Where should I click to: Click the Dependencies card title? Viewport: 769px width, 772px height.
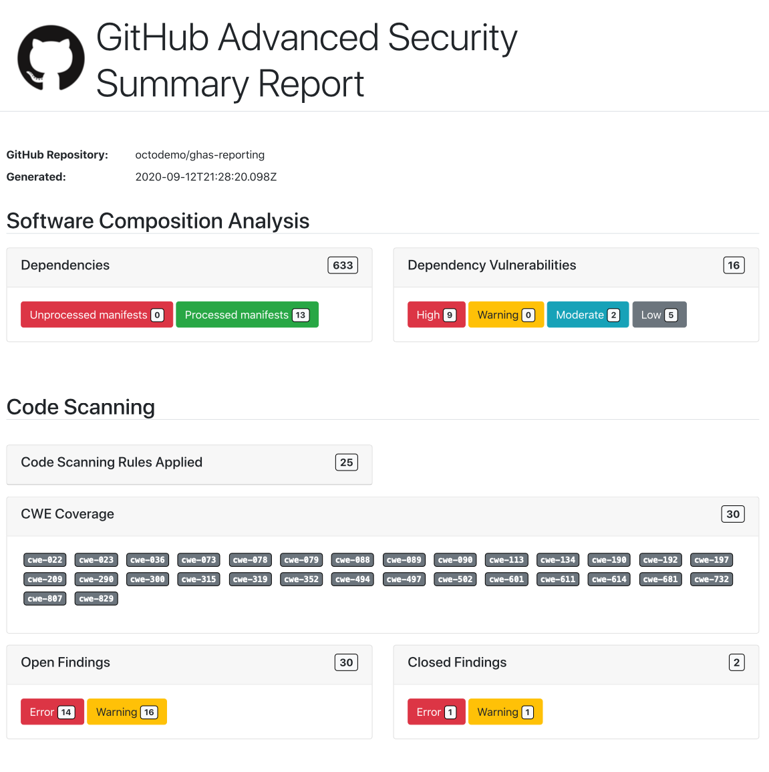[65, 265]
